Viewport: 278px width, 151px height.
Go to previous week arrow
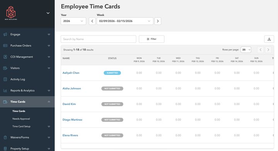[92, 21]
